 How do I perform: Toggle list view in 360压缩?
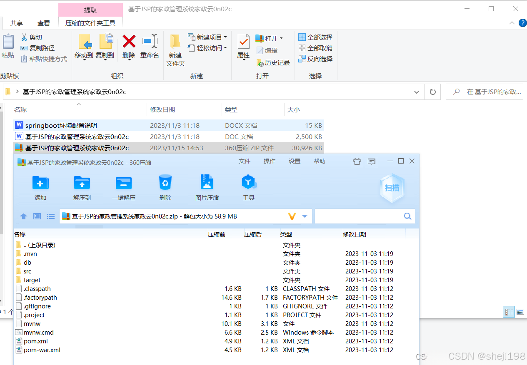50,216
